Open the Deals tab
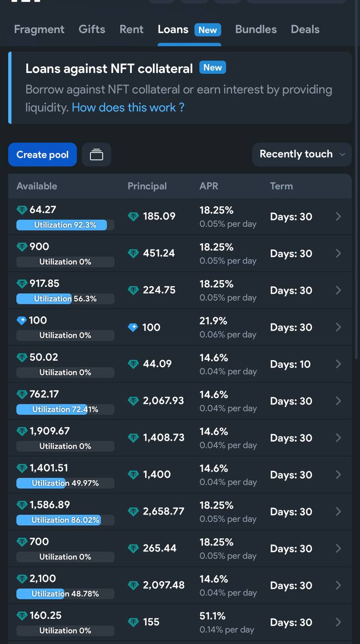This screenshot has height=644, width=360. coord(305,29)
